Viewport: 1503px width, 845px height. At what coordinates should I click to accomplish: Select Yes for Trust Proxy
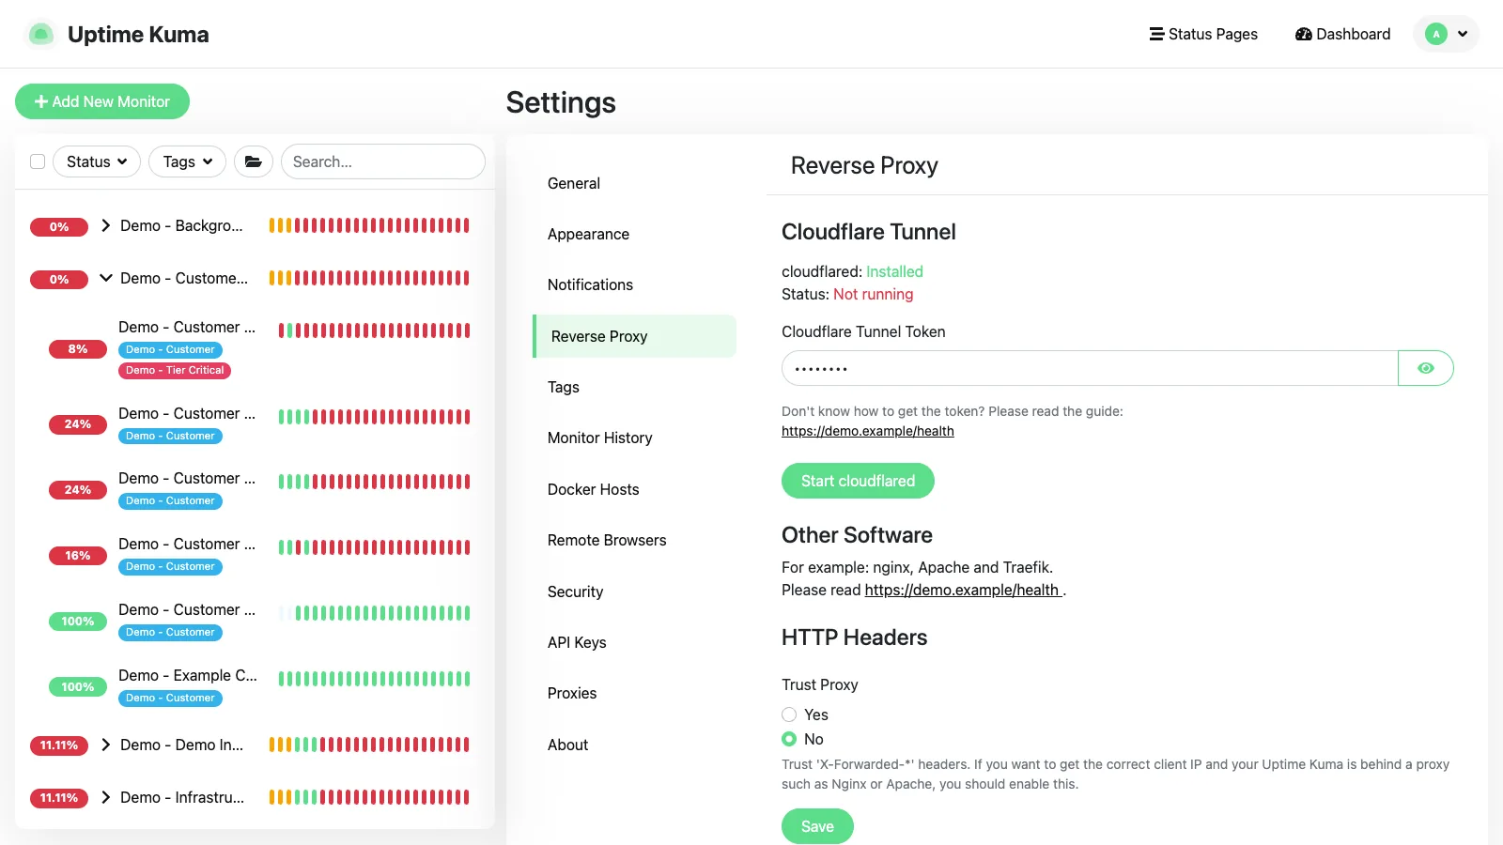click(789, 714)
